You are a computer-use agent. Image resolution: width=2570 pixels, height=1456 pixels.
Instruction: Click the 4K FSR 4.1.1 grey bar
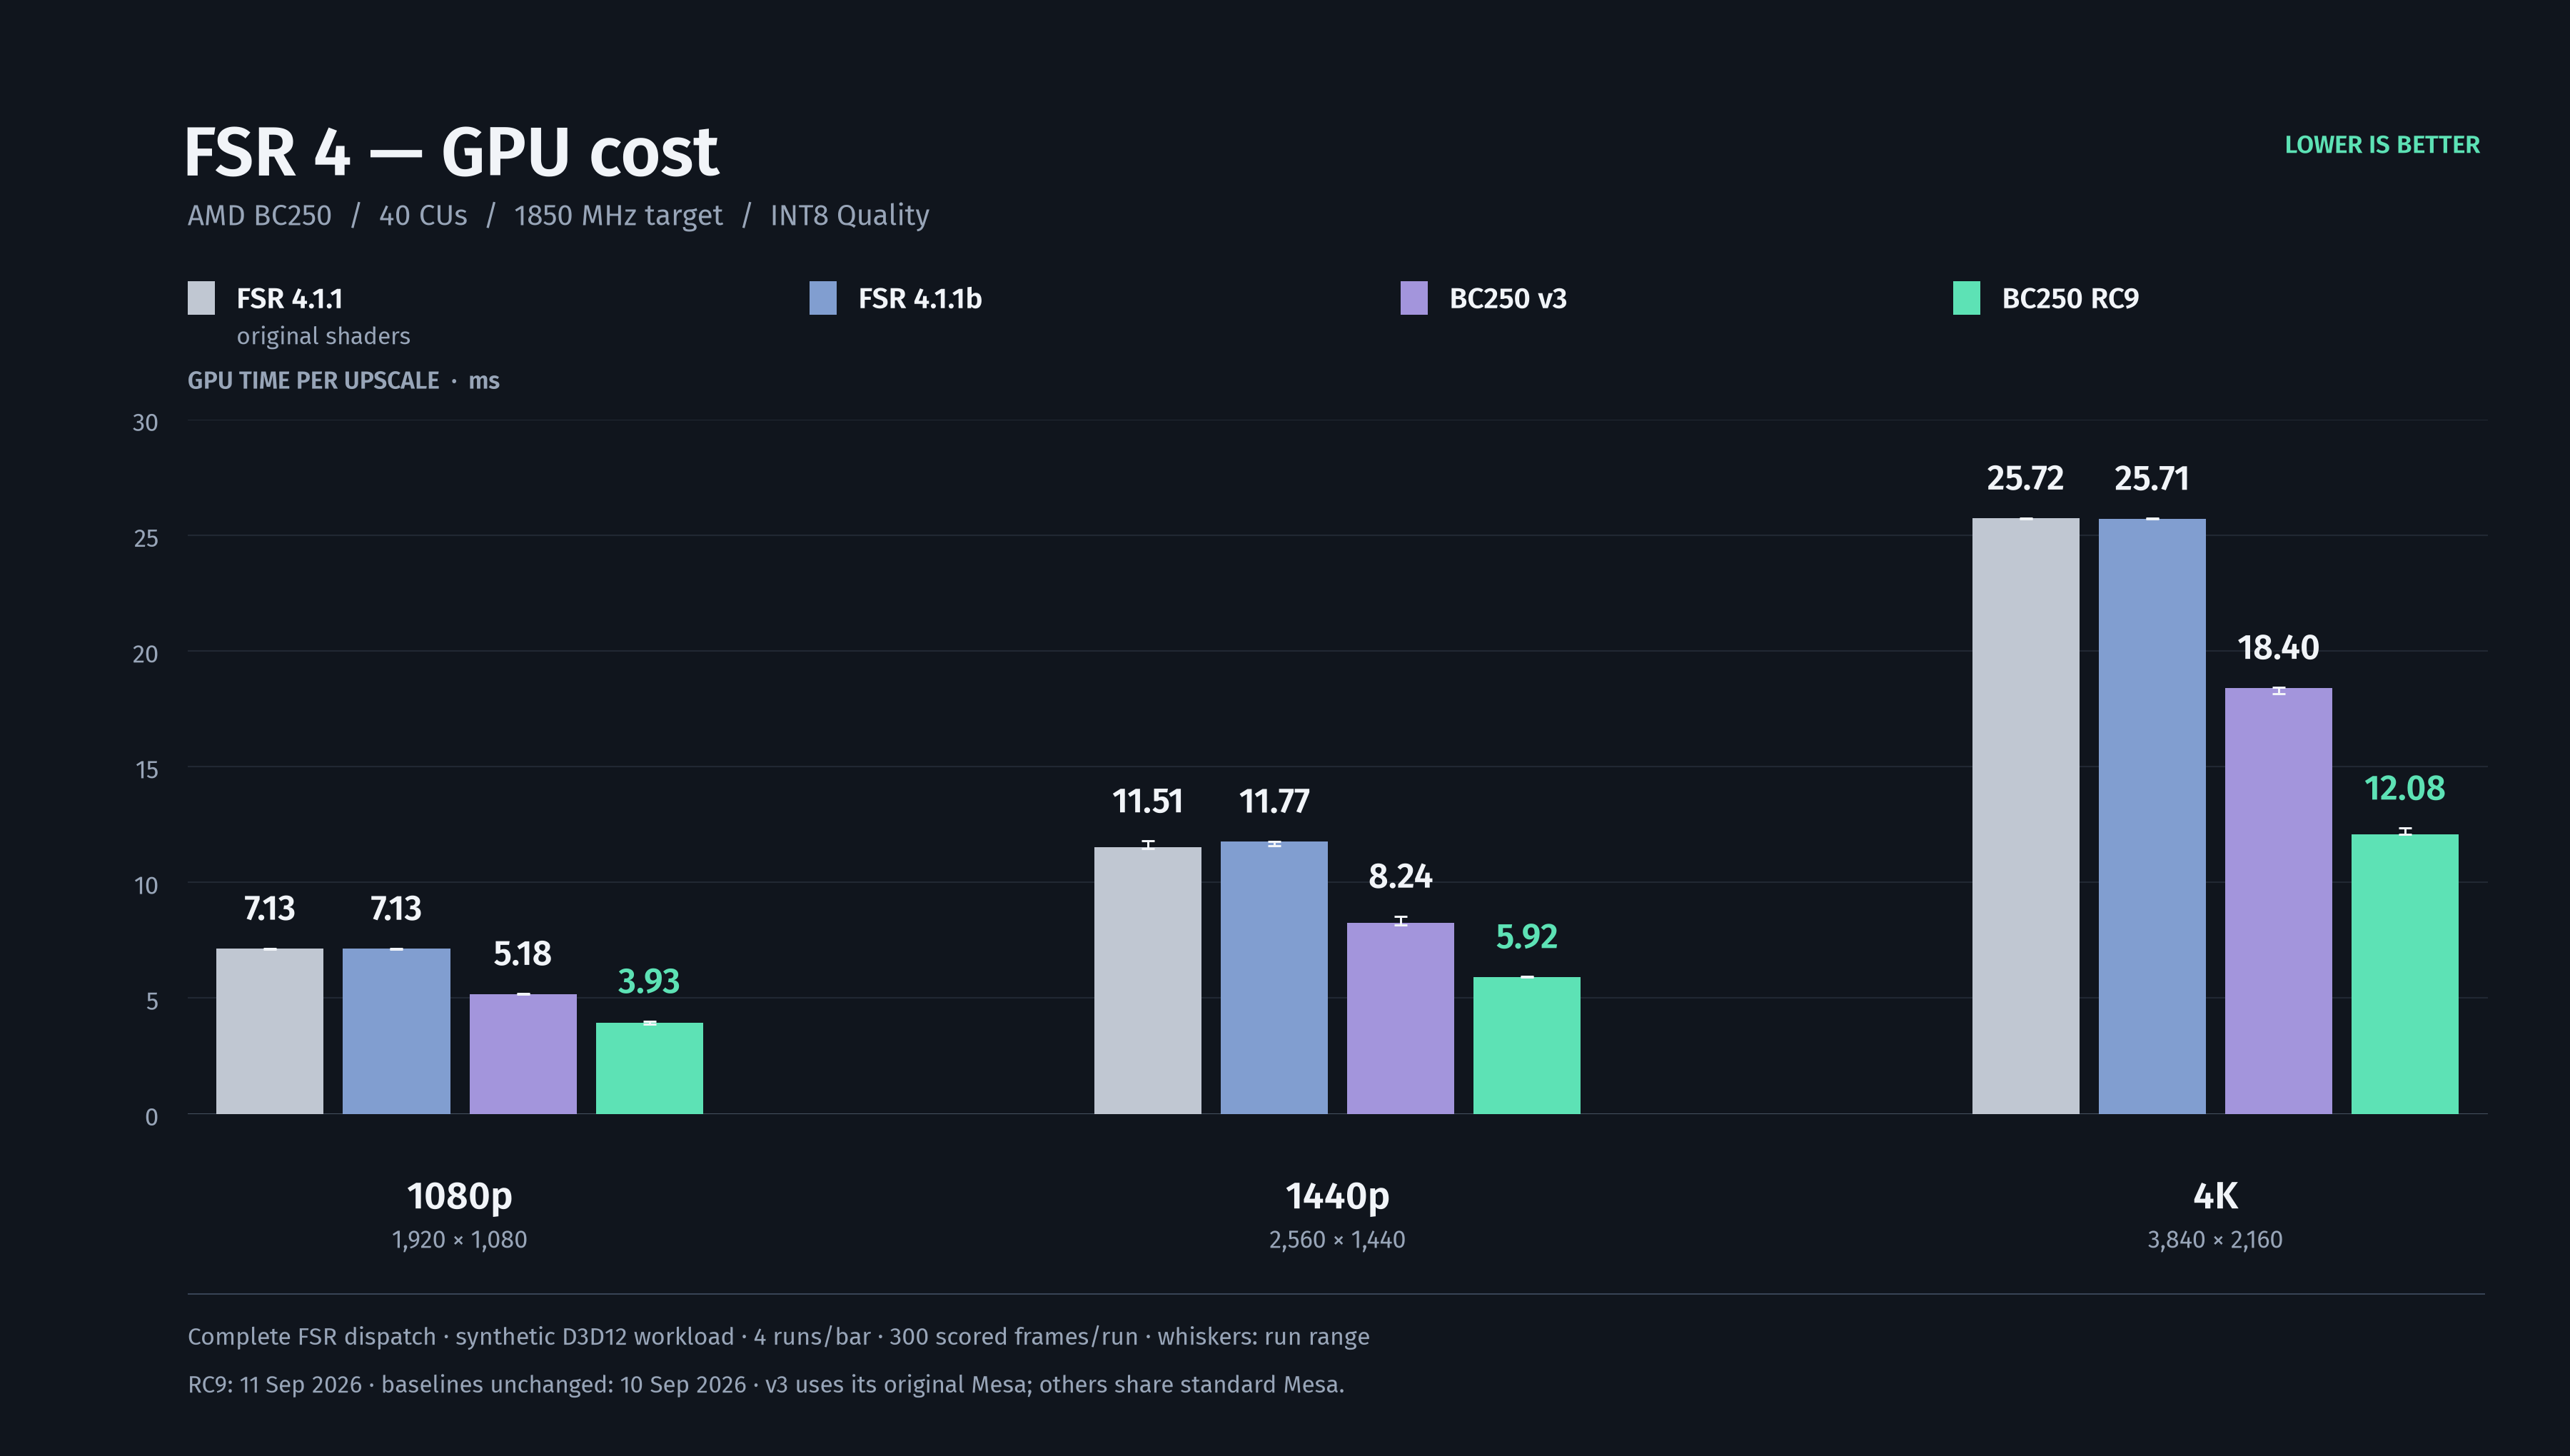[2025, 816]
